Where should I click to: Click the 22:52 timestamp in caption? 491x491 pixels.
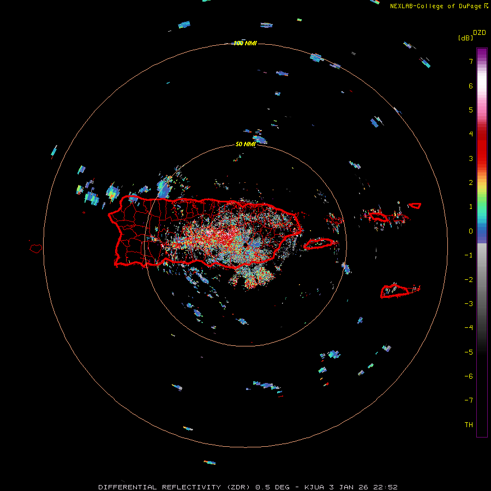[385, 487]
